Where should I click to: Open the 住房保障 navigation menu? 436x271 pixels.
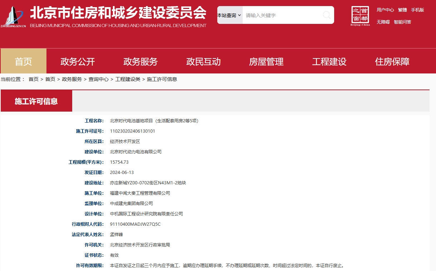click(x=392, y=61)
